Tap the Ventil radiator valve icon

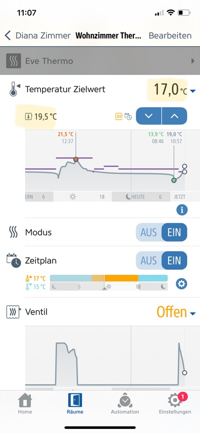coord(13,312)
